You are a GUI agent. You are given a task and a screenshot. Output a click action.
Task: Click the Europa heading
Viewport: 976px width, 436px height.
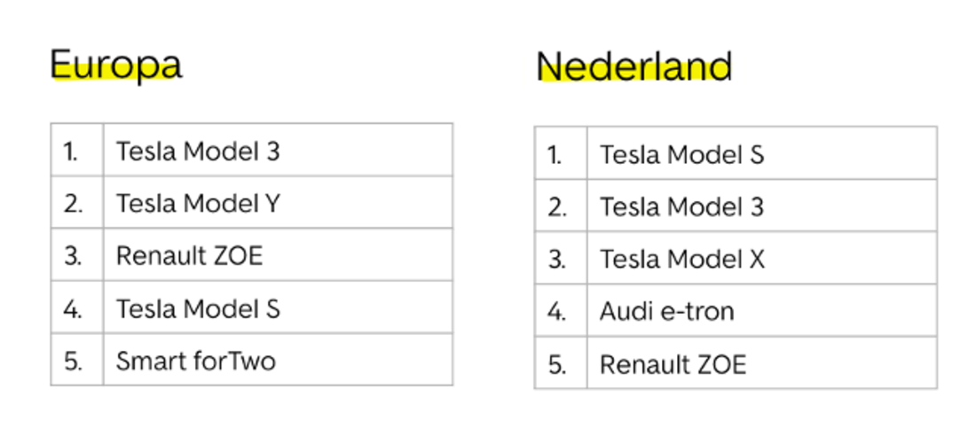point(115,65)
